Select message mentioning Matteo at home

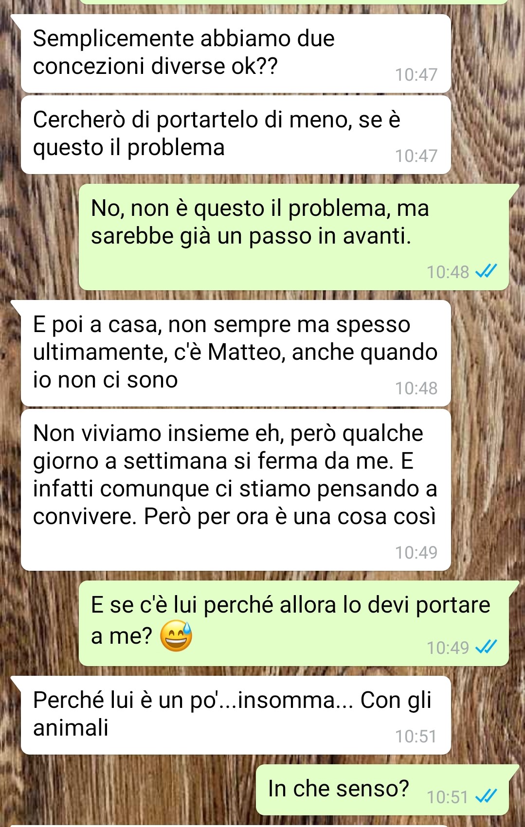point(235,353)
